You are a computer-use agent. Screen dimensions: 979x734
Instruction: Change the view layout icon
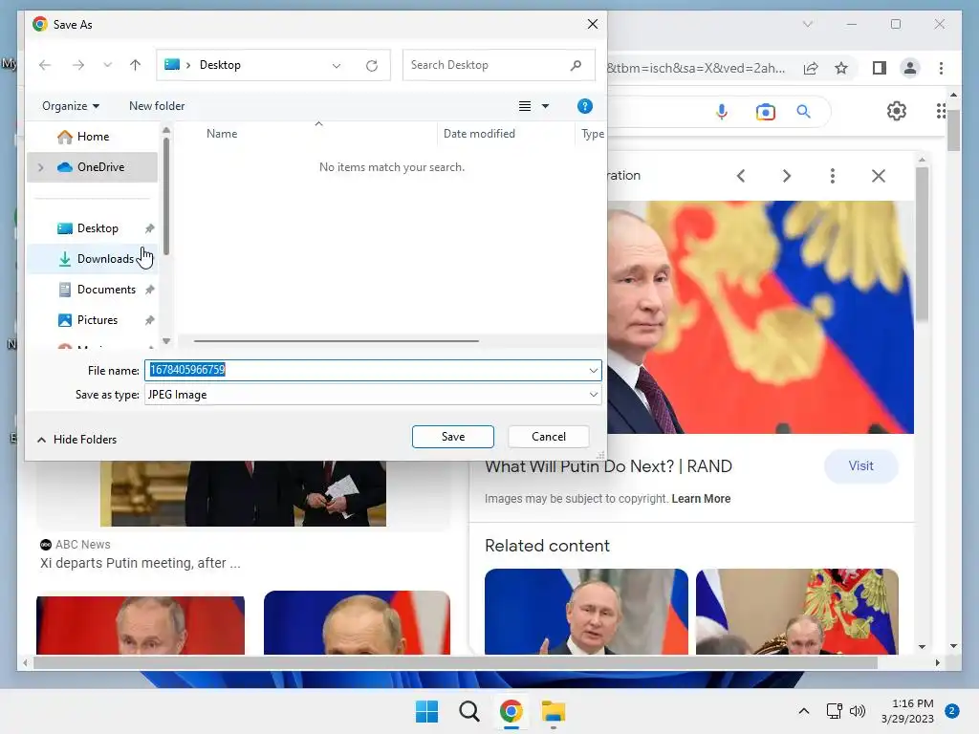tap(525, 106)
